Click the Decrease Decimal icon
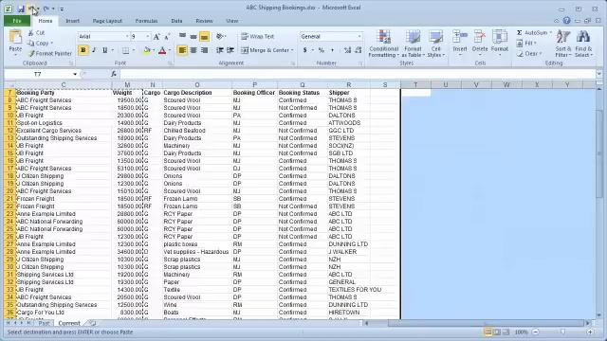Screen dimensions: 607x341 tap(359, 50)
